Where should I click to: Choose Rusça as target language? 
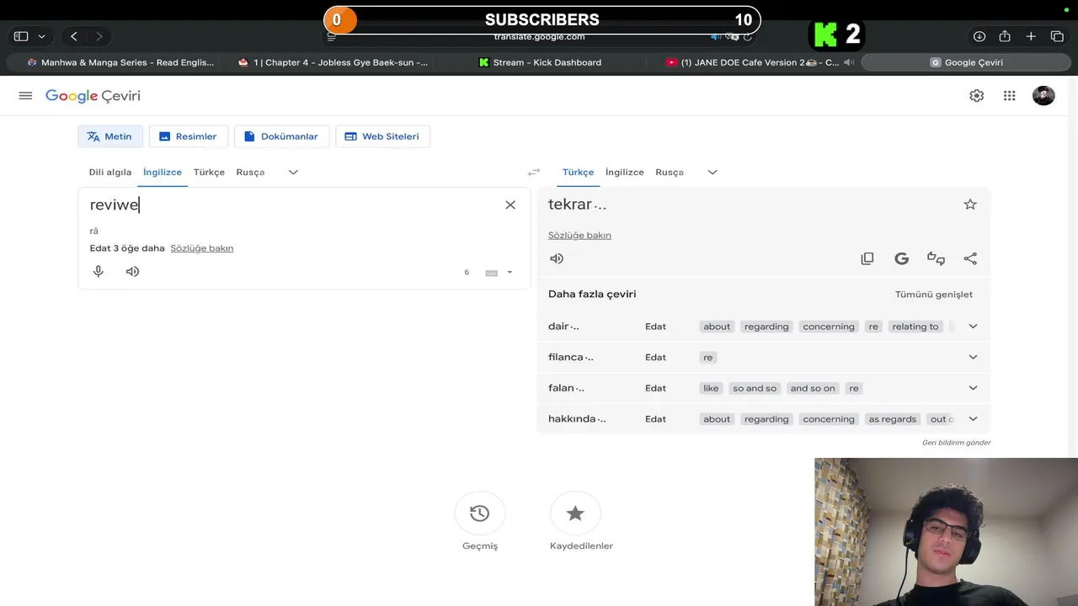pos(670,172)
